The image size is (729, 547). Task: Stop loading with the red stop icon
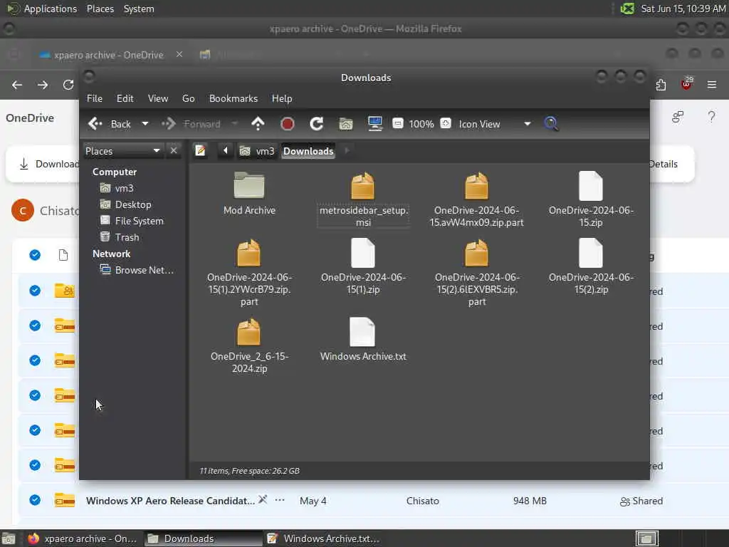tap(288, 124)
